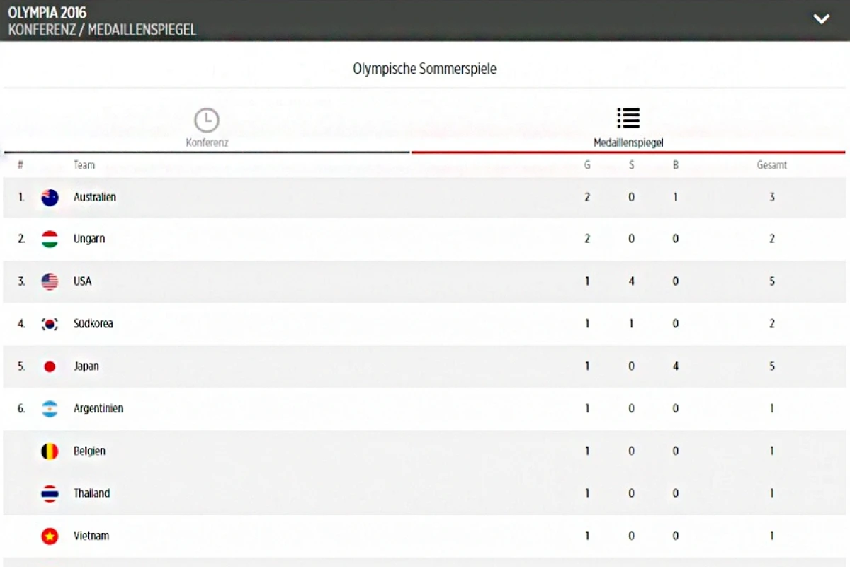Click the Australia flag icon
This screenshot has height=567, width=850.
pyautogui.click(x=50, y=198)
